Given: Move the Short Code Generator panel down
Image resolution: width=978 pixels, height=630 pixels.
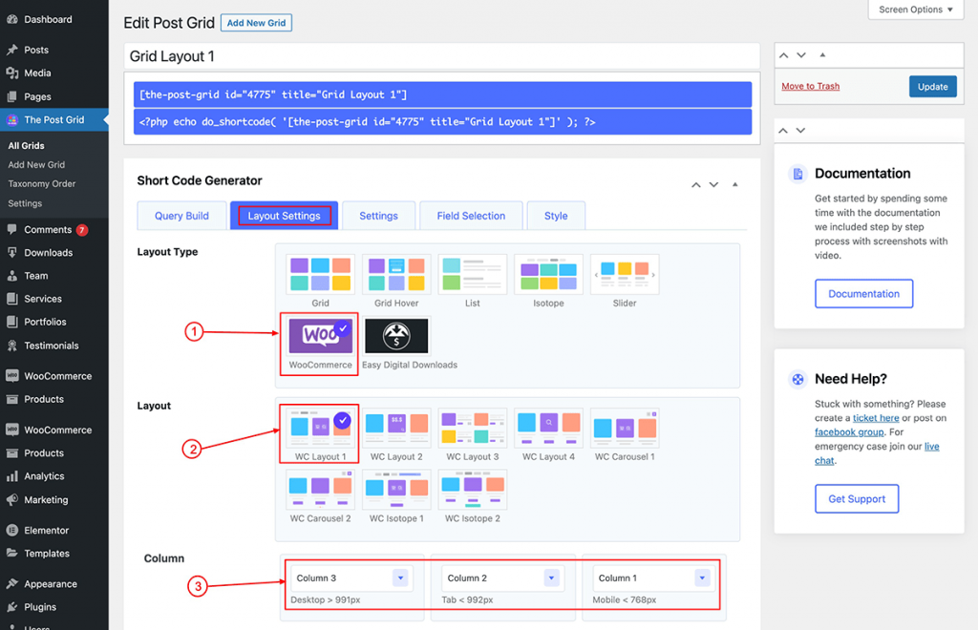Looking at the screenshot, I should [x=714, y=184].
